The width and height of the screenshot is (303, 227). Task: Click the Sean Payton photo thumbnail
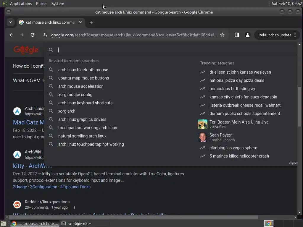pos(202,137)
